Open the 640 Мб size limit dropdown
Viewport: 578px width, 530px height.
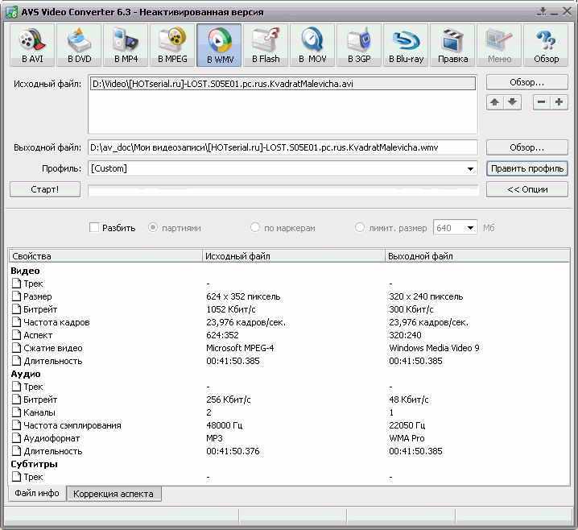(x=456, y=228)
